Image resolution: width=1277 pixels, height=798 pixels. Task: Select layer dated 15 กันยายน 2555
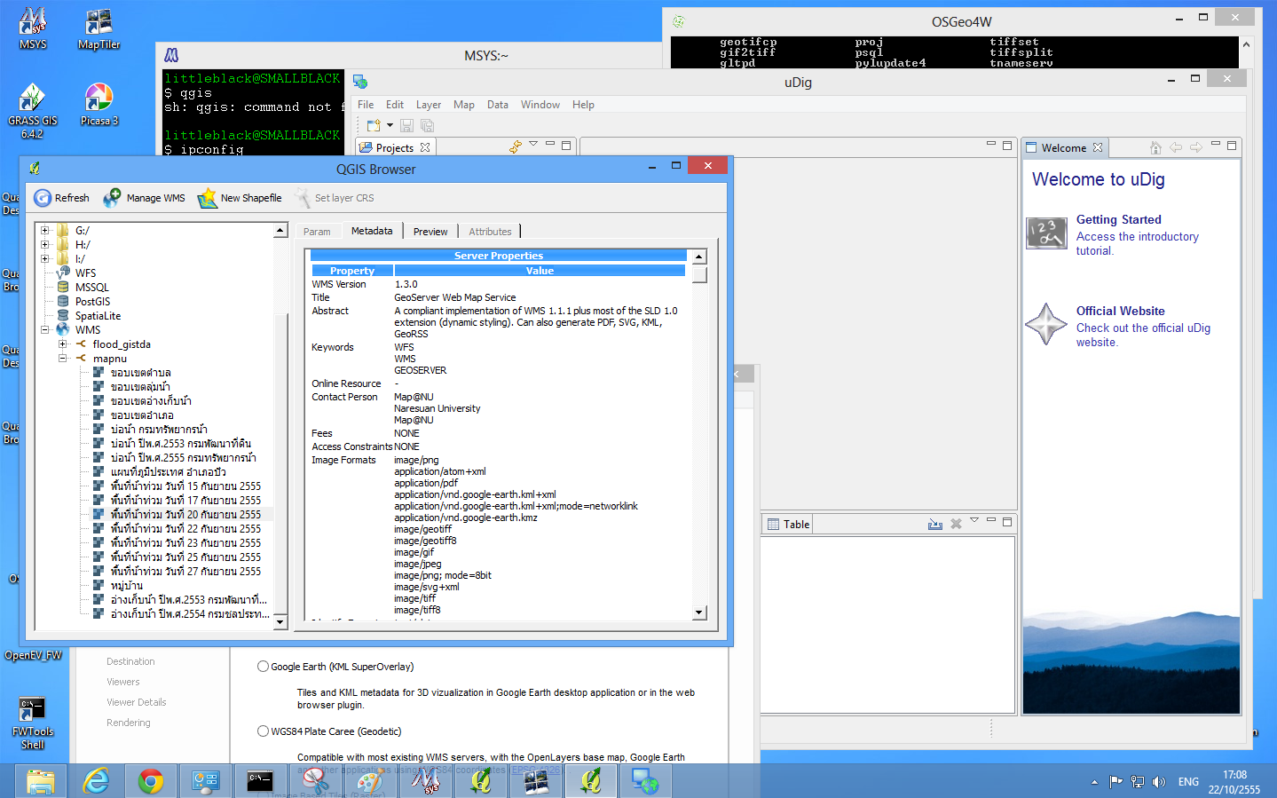point(185,486)
